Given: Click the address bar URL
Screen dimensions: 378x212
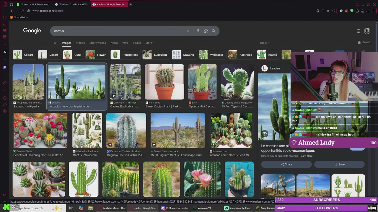Looking at the screenshot, I should click(x=48, y=11).
